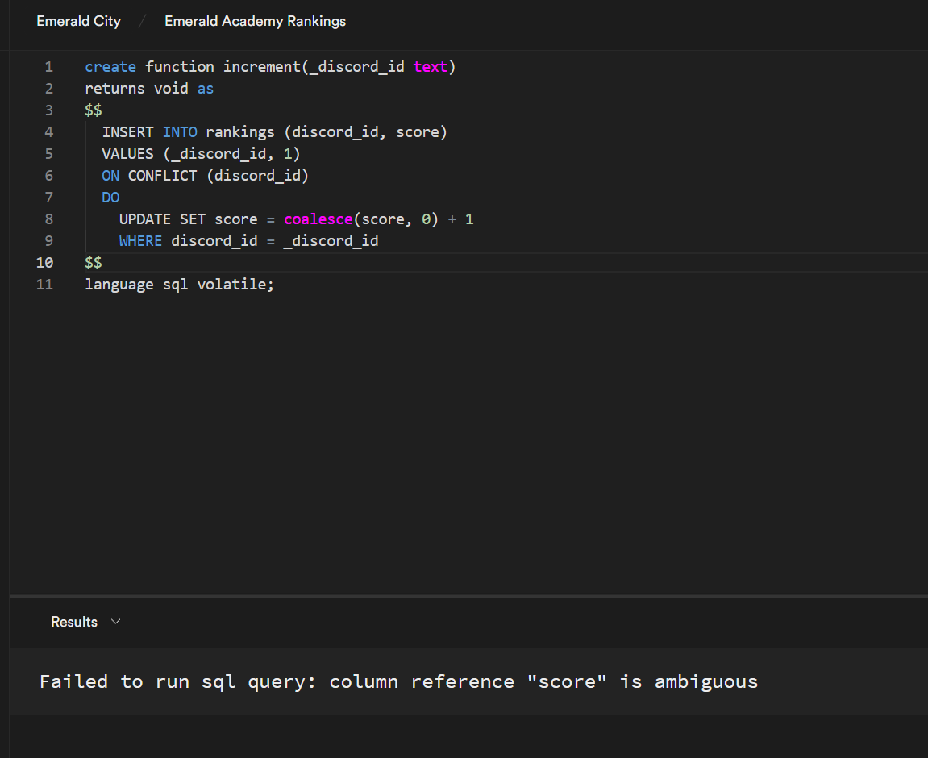The width and height of the screenshot is (928, 758).
Task: Click line number 11 in gutter
Action: 44,285
